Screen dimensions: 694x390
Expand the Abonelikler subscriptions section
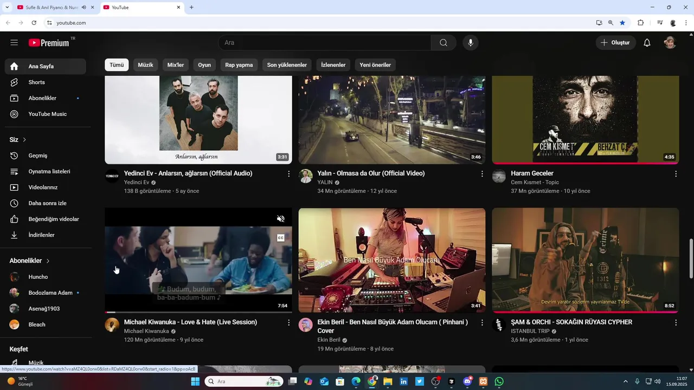(30, 261)
